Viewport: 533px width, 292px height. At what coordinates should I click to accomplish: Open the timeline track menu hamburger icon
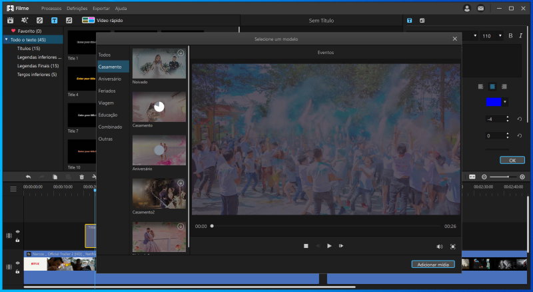pos(13,189)
